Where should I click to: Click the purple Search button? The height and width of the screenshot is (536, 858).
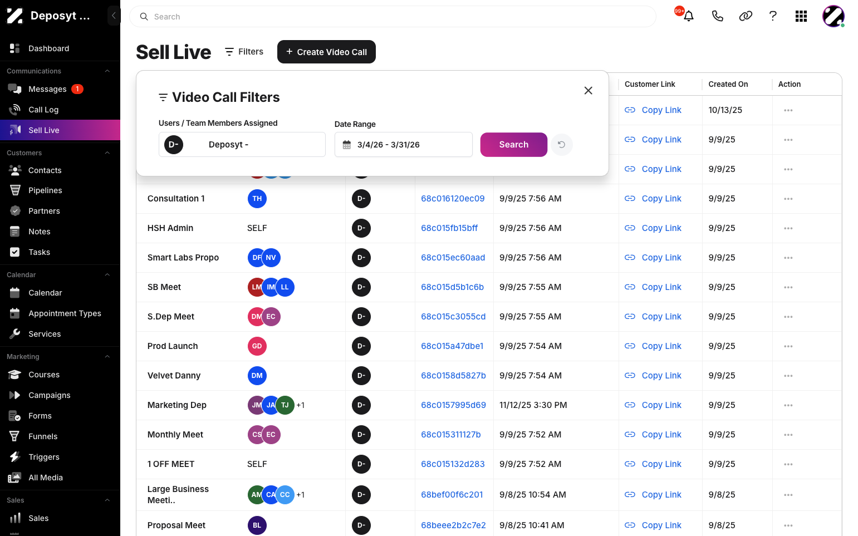513,145
